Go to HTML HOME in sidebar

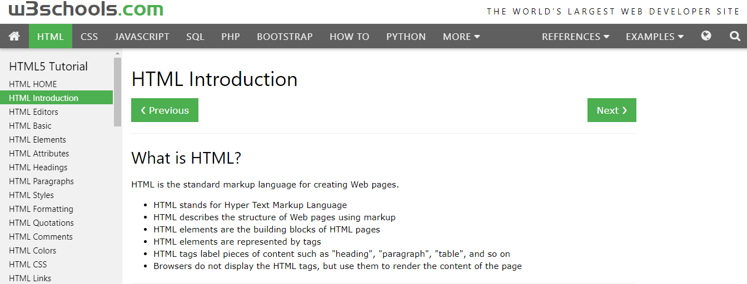click(33, 84)
